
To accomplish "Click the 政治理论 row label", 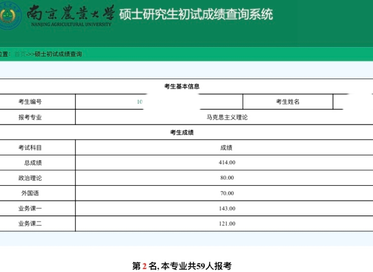I will click(x=30, y=178).
